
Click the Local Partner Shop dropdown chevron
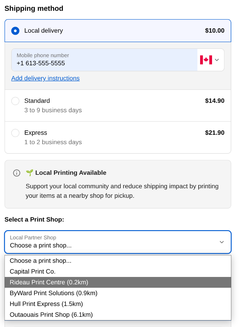pos(222,242)
